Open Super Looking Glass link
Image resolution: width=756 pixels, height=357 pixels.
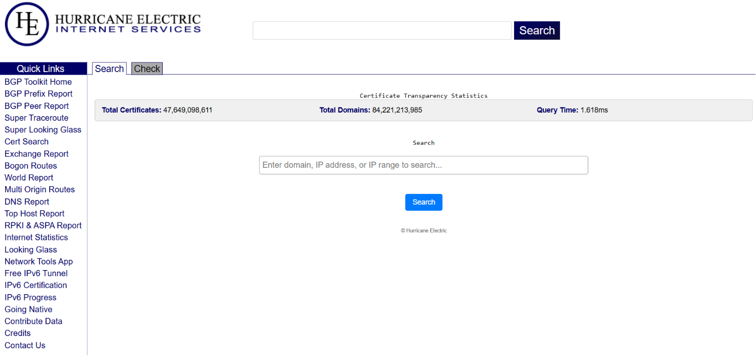pyautogui.click(x=43, y=129)
